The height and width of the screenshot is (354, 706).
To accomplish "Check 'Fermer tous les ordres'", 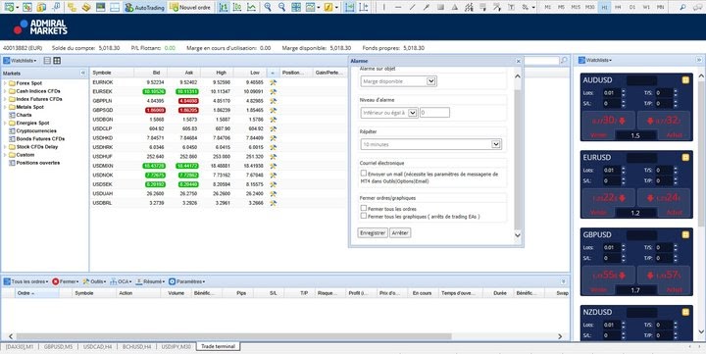I will pos(364,209).
